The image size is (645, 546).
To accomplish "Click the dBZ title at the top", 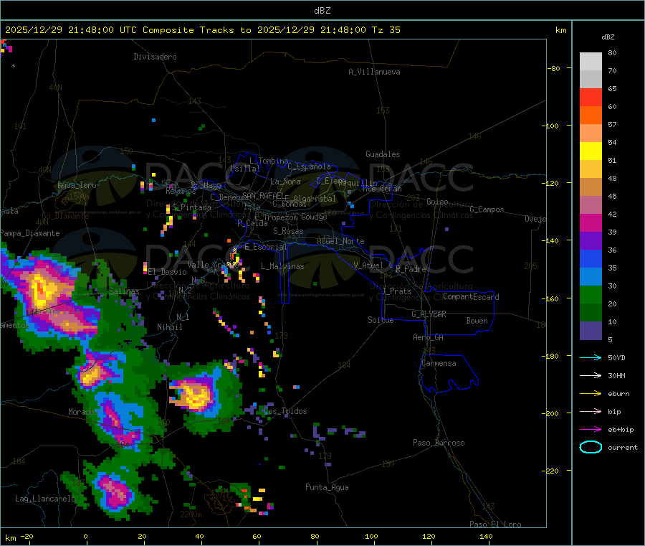I will pyautogui.click(x=322, y=11).
